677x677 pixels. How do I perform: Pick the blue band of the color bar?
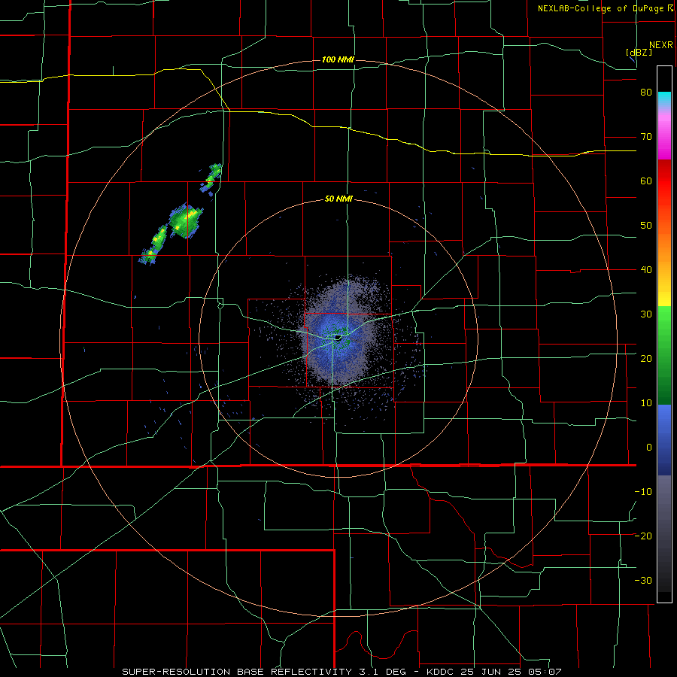click(x=664, y=439)
